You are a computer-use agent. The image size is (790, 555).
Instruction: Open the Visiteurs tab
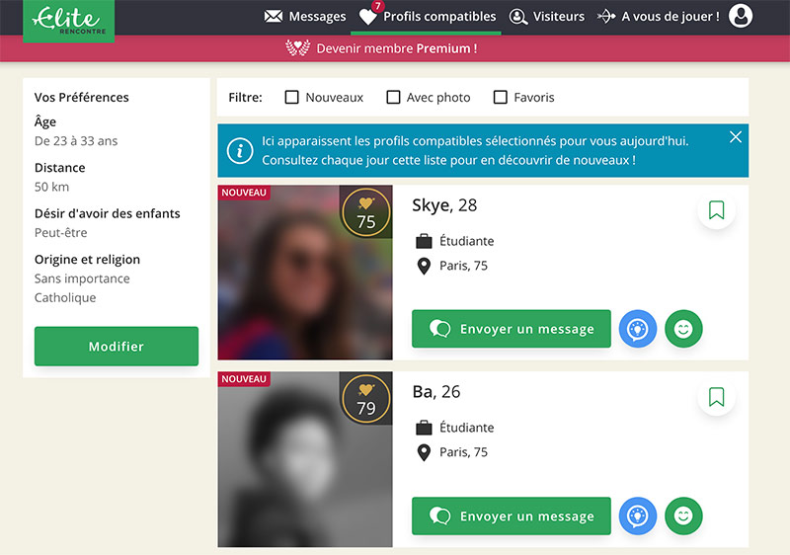coord(547,17)
